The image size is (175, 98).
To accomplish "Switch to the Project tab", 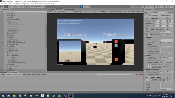I will 4,72.
